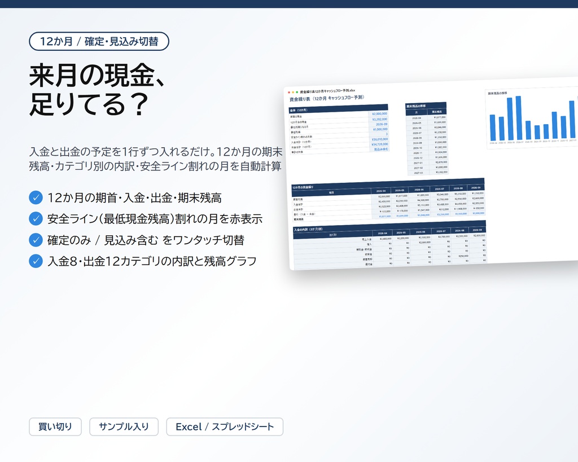Click the Excel / スプレッドシート tag
Image resolution: width=578 pixels, height=462 pixels.
pos(225,426)
